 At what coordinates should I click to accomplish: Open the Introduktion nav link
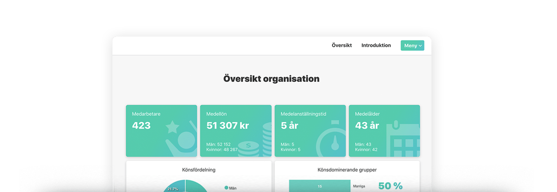[376, 45]
